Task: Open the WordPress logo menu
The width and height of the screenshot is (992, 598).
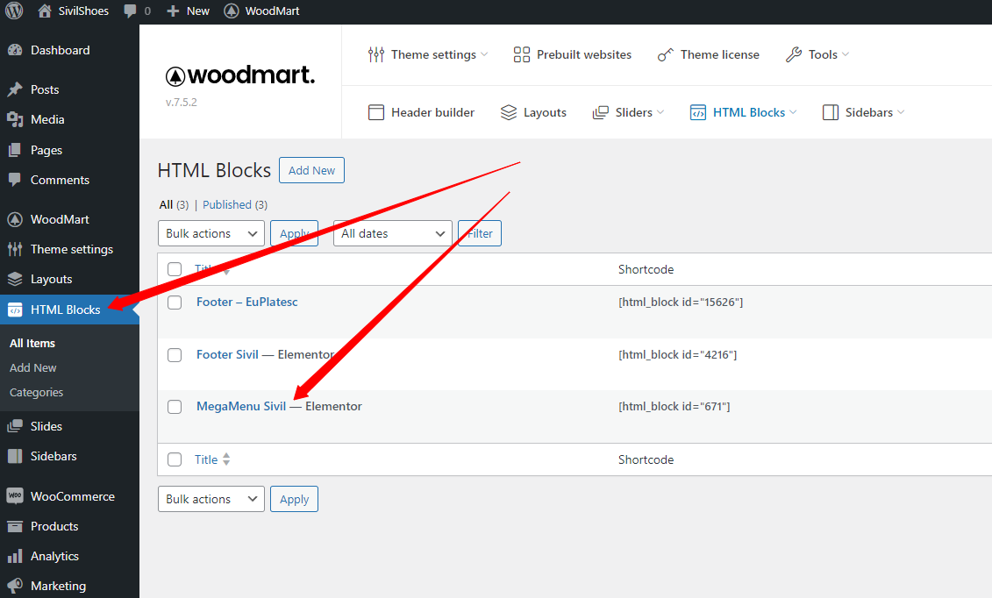Action: [14, 11]
